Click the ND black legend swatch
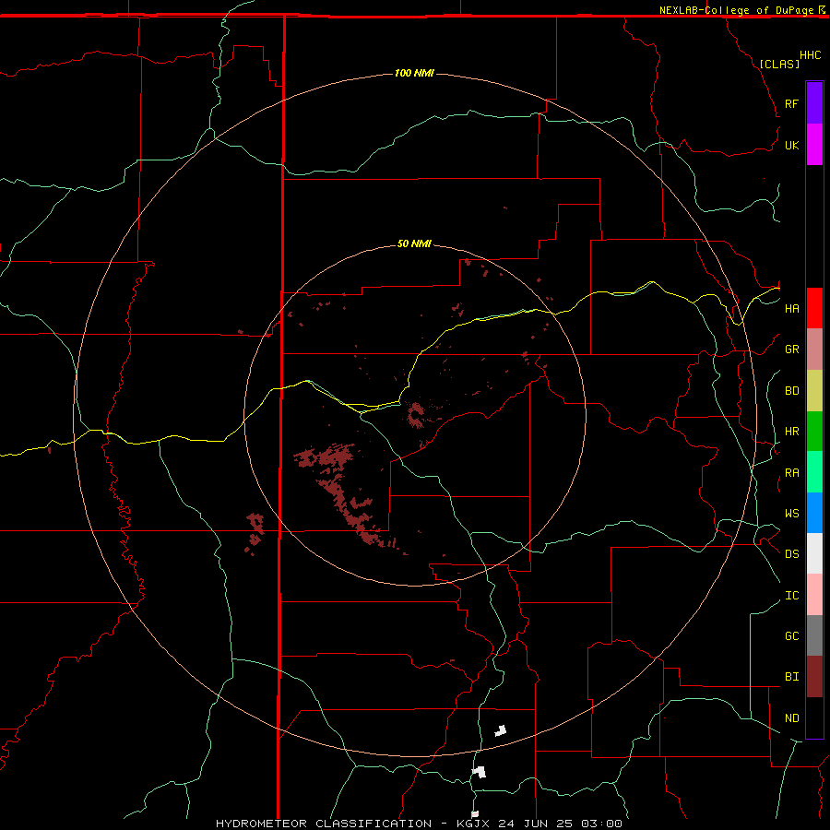830x830 pixels. click(814, 717)
